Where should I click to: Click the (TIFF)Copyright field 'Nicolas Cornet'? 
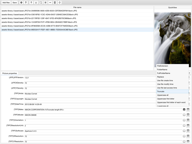(x=90, y=99)
